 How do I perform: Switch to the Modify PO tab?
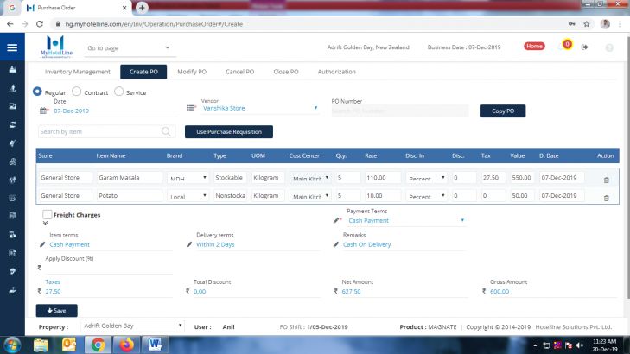(x=191, y=72)
